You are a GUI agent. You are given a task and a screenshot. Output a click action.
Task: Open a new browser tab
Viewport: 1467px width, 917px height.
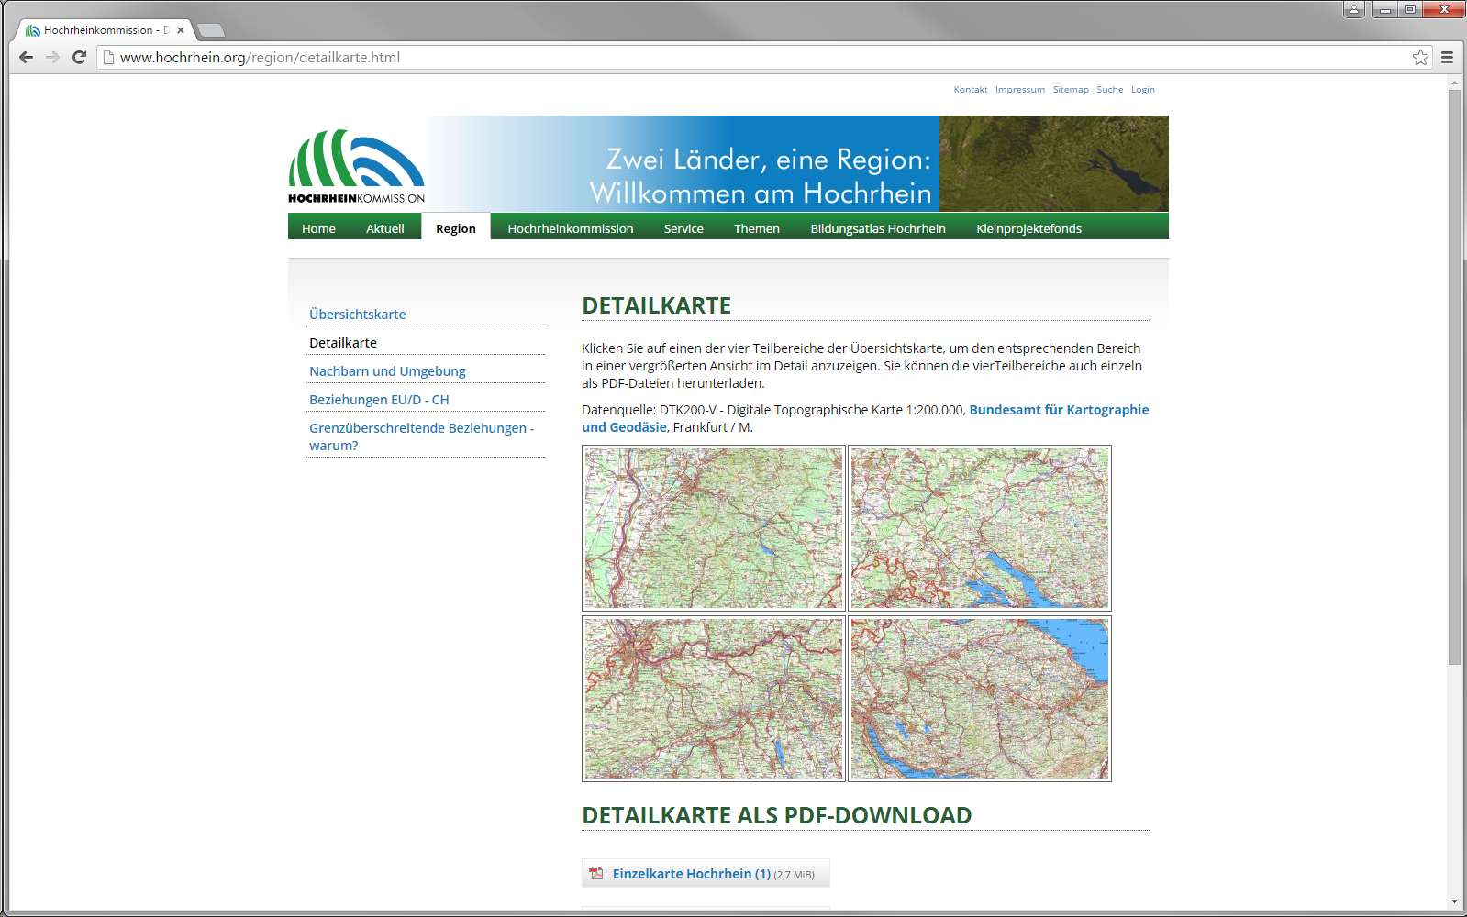pos(210,30)
